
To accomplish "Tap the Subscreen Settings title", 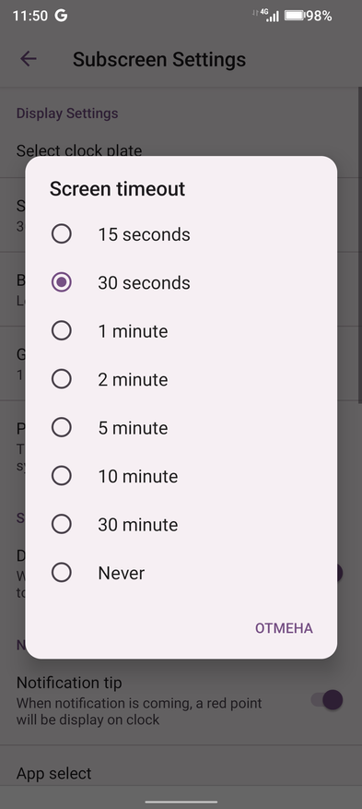I will (159, 59).
